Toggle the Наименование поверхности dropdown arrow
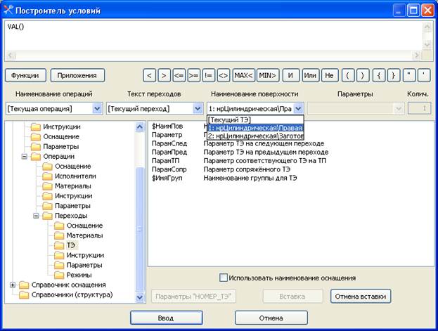 click(x=298, y=109)
